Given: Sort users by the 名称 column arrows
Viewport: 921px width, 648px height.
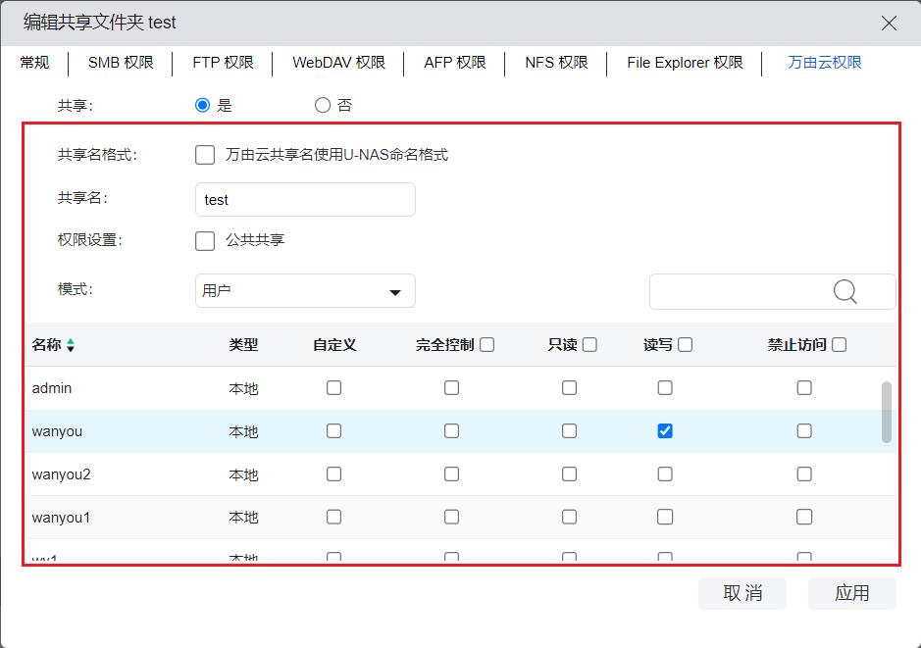Looking at the screenshot, I should 71,345.
